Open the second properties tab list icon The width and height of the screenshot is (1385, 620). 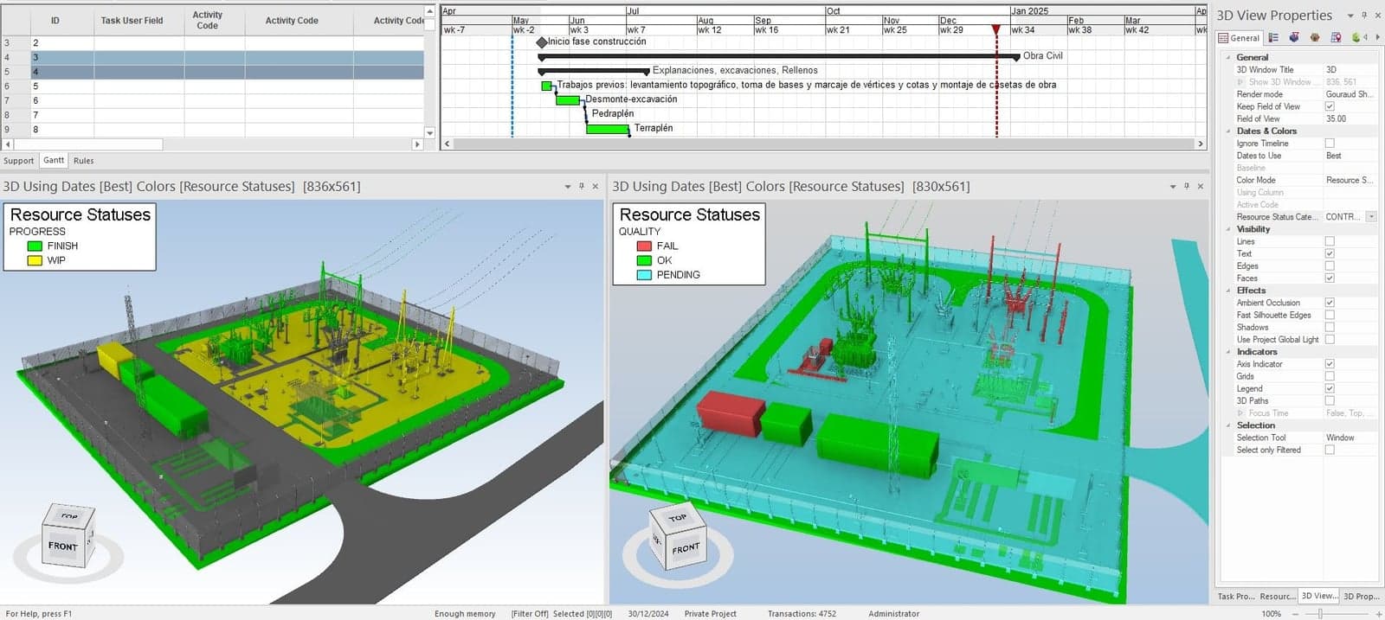(x=1273, y=38)
